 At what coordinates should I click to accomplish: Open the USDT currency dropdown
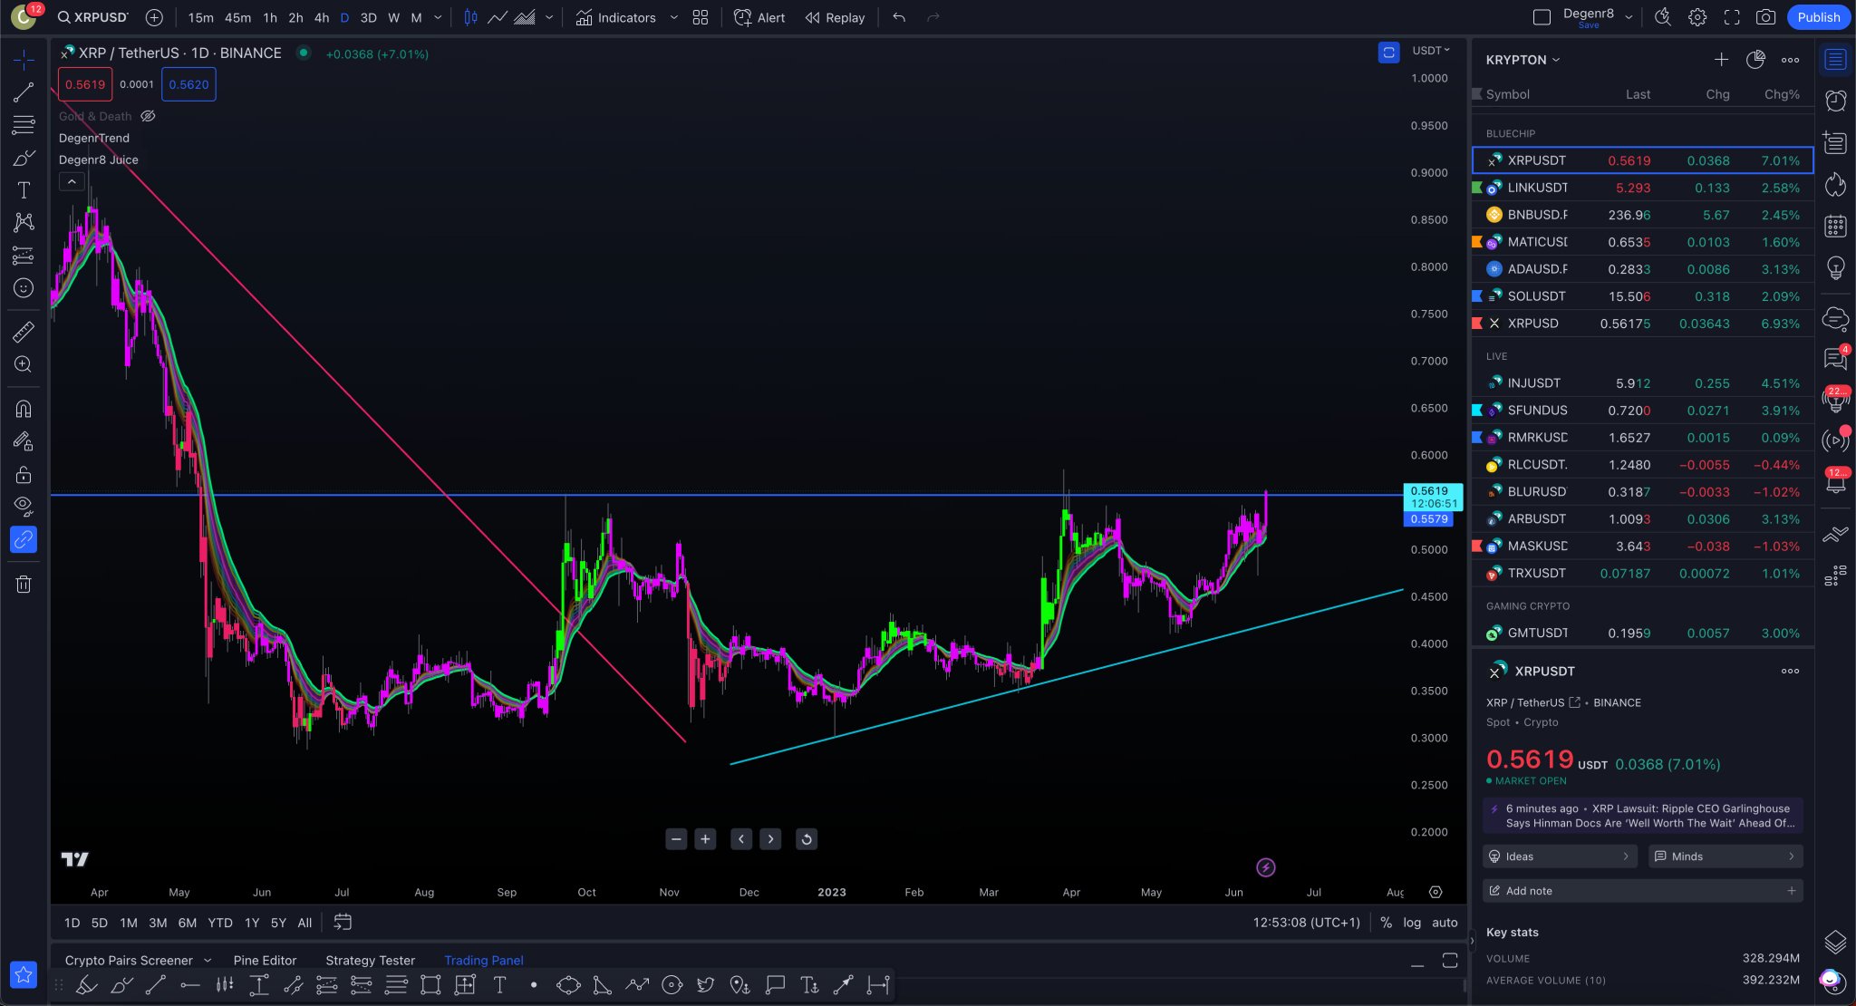click(x=1431, y=51)
